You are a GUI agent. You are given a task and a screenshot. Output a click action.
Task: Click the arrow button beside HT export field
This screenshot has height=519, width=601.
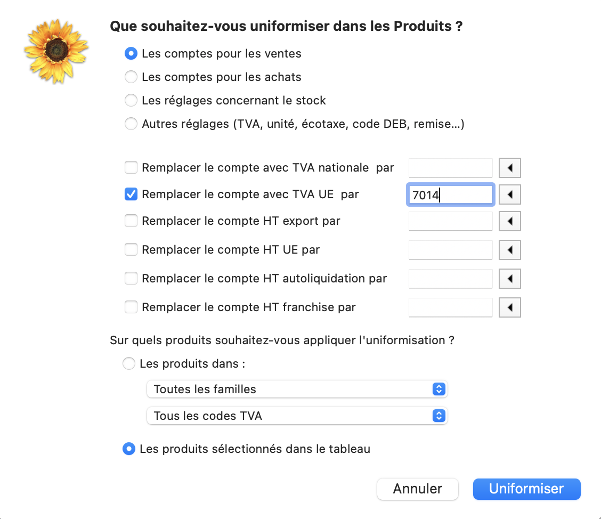509,221
